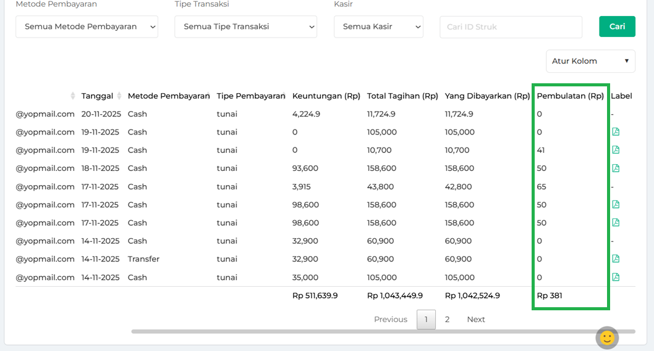Open the label PDF icon for the 18-11-2025 row
The height and width of the screenshot is (351, 654).
(615, 168)
